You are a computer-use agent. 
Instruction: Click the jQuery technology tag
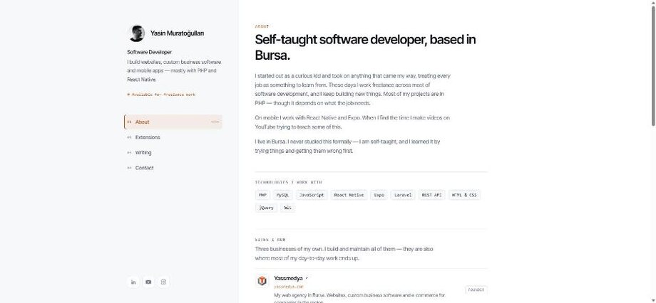[x=266, y=208]
